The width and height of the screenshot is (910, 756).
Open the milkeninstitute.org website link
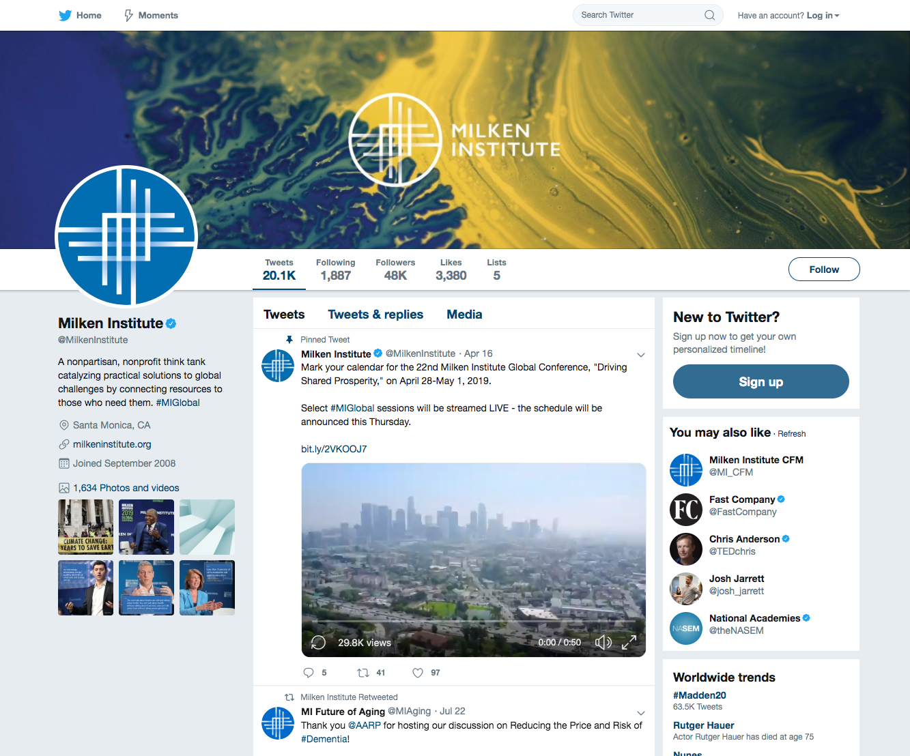click(112, 444)
